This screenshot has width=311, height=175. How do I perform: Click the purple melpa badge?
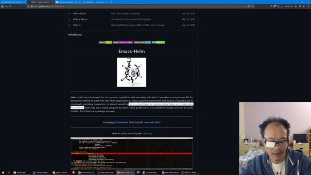pyautogui.click(x=122, y=42)
